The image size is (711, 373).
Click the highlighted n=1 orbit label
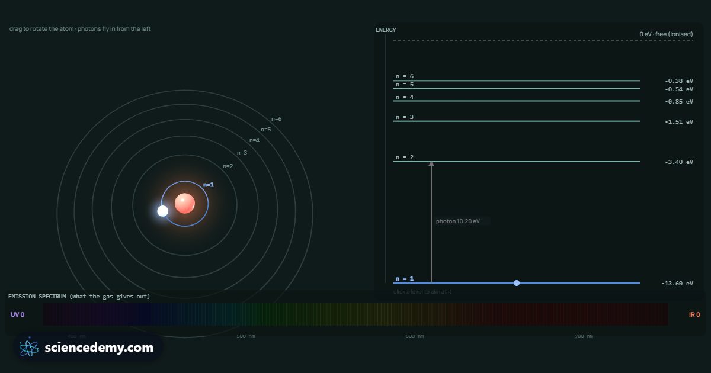coord(209,185)
